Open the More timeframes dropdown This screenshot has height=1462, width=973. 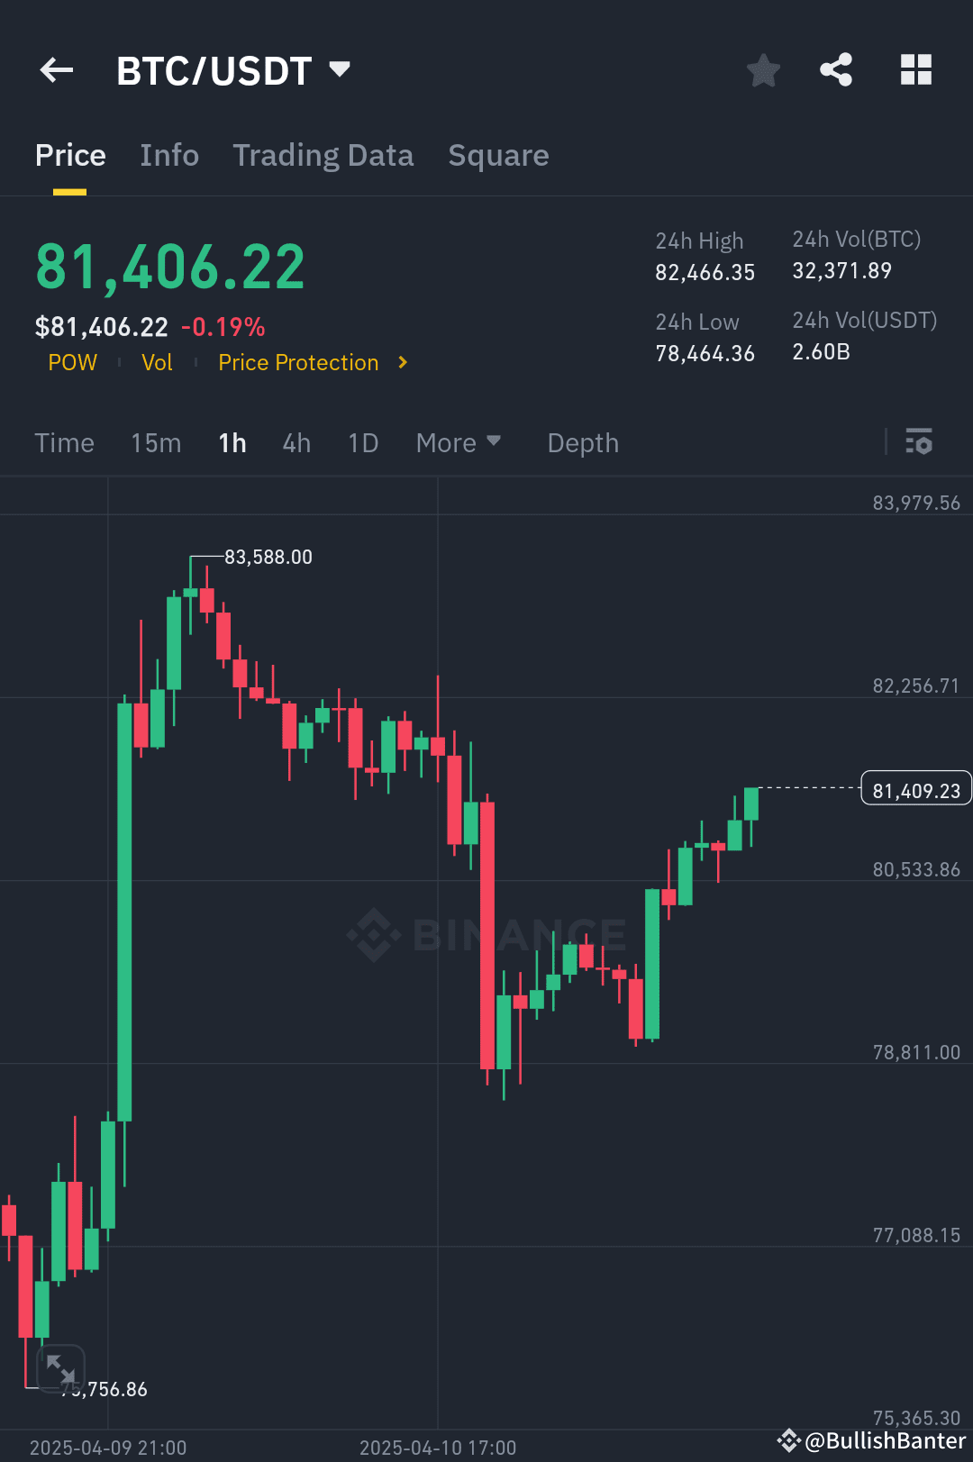pyautogui.click(x=458, y=442)
